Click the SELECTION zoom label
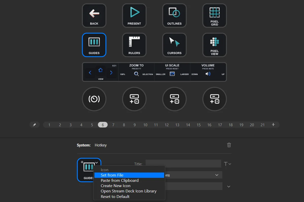 click(148, 74)
